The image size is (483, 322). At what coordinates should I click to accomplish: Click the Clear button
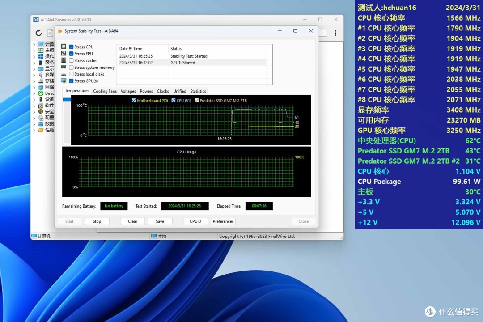point(132,221)
